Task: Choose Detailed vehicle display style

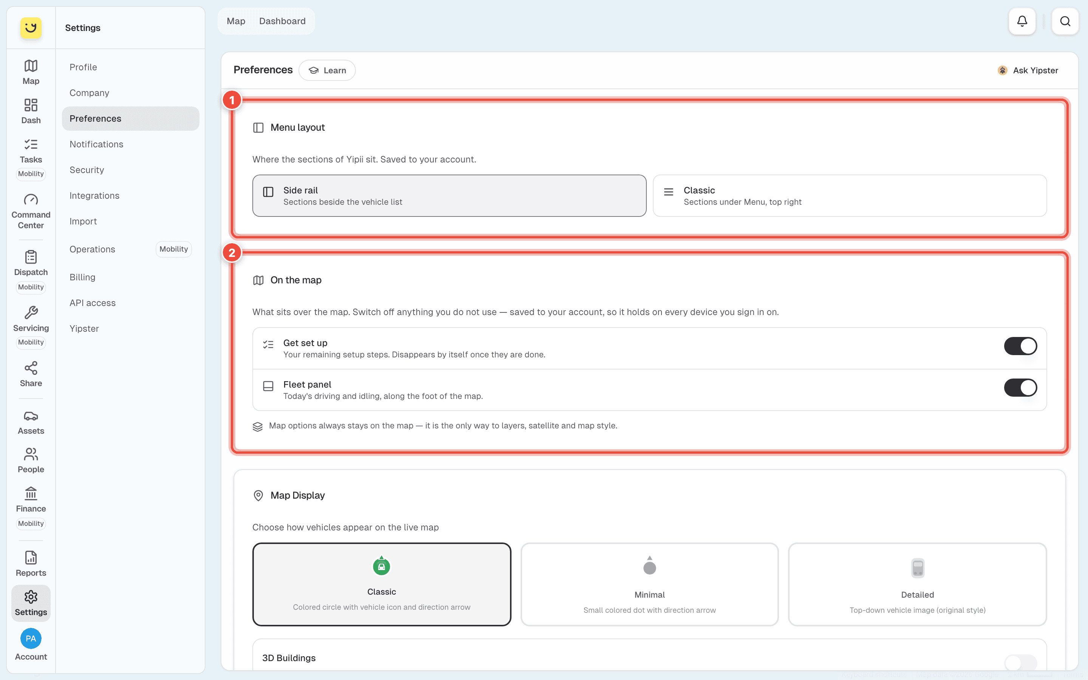Action: pos(917,584)
